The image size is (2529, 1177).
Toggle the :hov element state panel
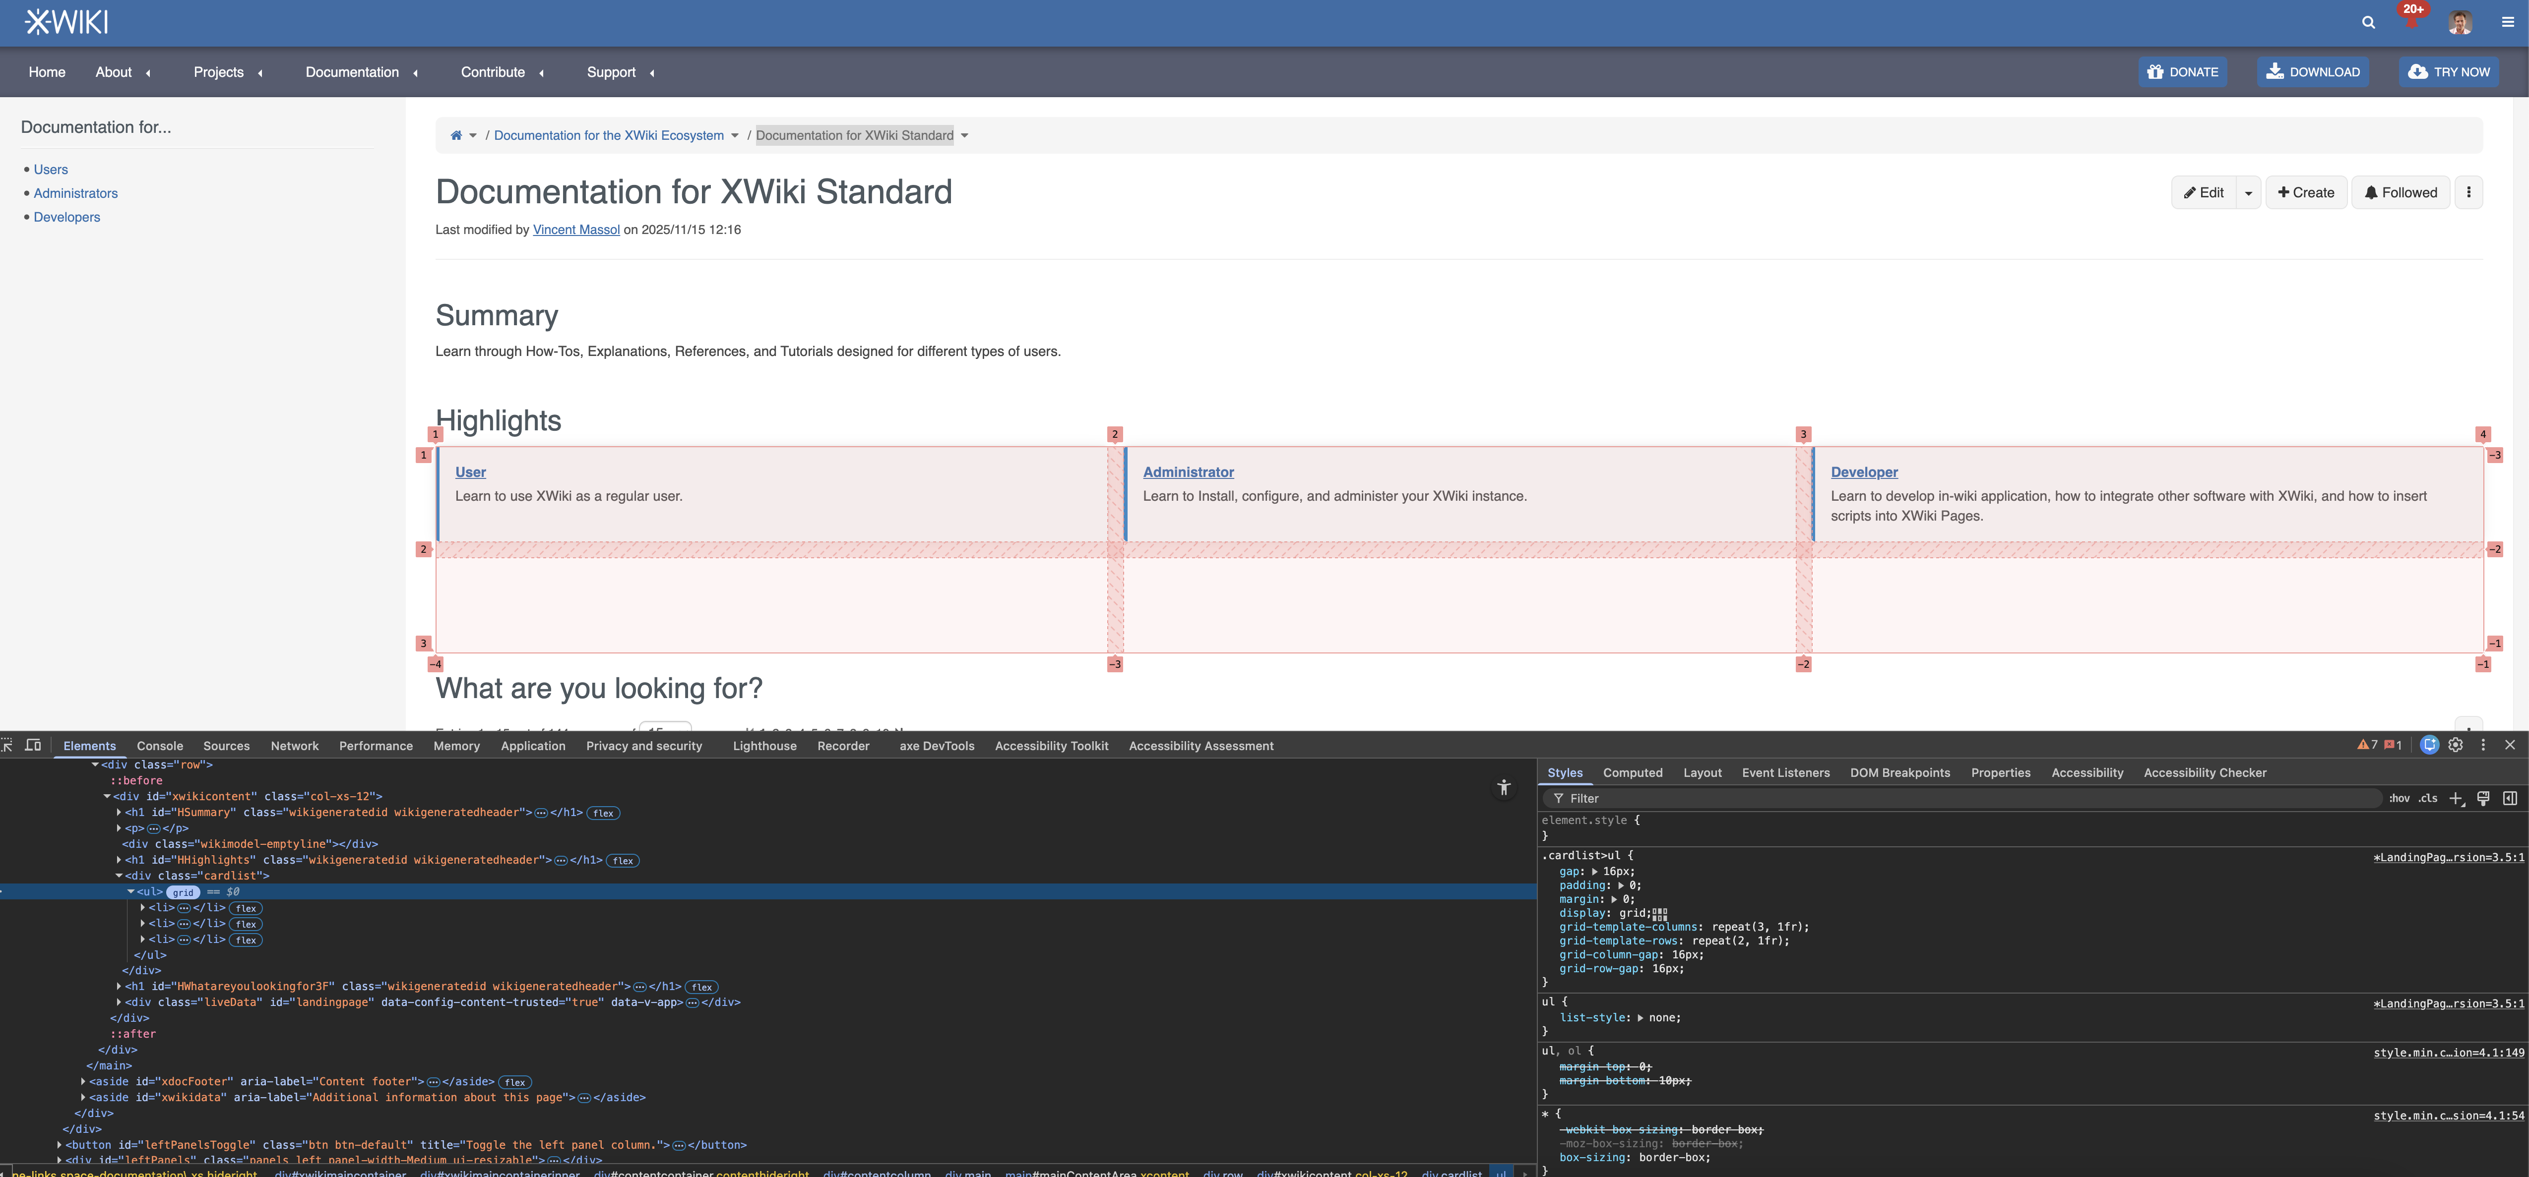coord(2400,798)
